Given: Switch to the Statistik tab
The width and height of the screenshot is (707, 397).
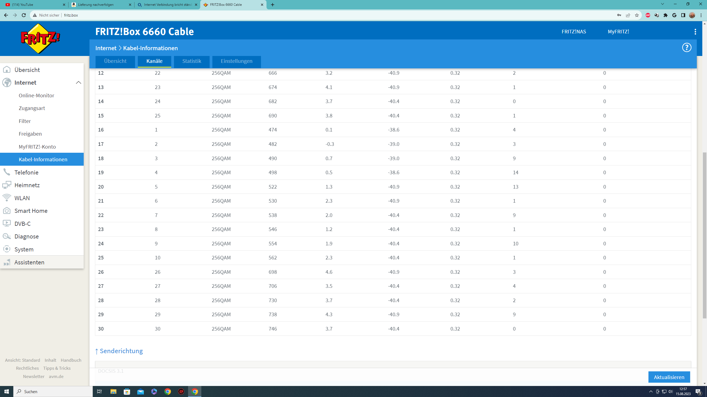Looking at the screenshot, I should click(x=192, y=61).
